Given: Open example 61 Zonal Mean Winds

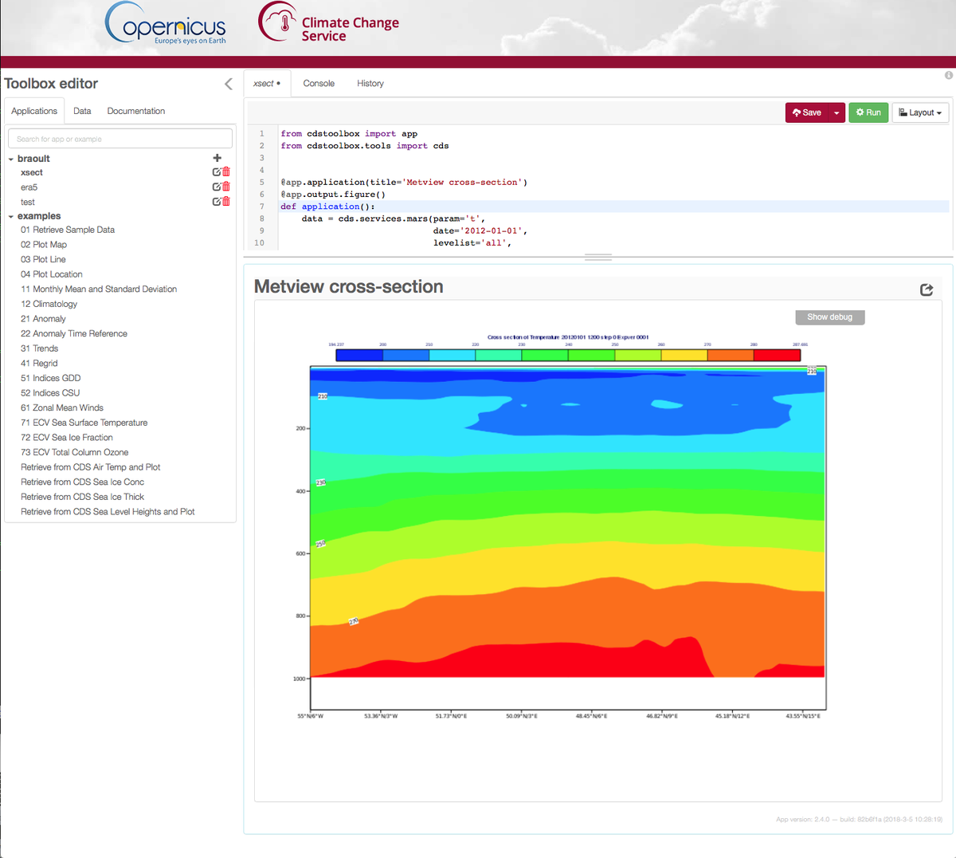Looking at the screenshot, I should (62, 407).
